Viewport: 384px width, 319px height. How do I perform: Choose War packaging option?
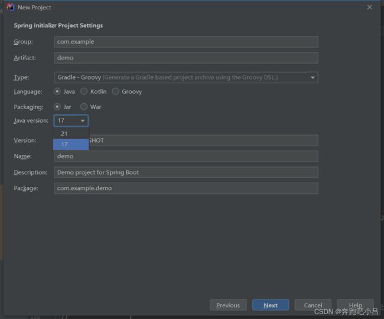tap(84, 107)
